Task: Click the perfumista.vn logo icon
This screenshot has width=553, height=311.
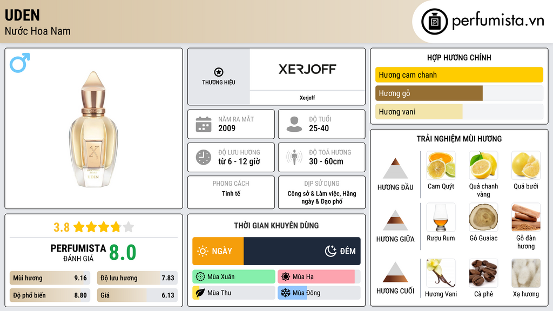Action: point(433,22)
